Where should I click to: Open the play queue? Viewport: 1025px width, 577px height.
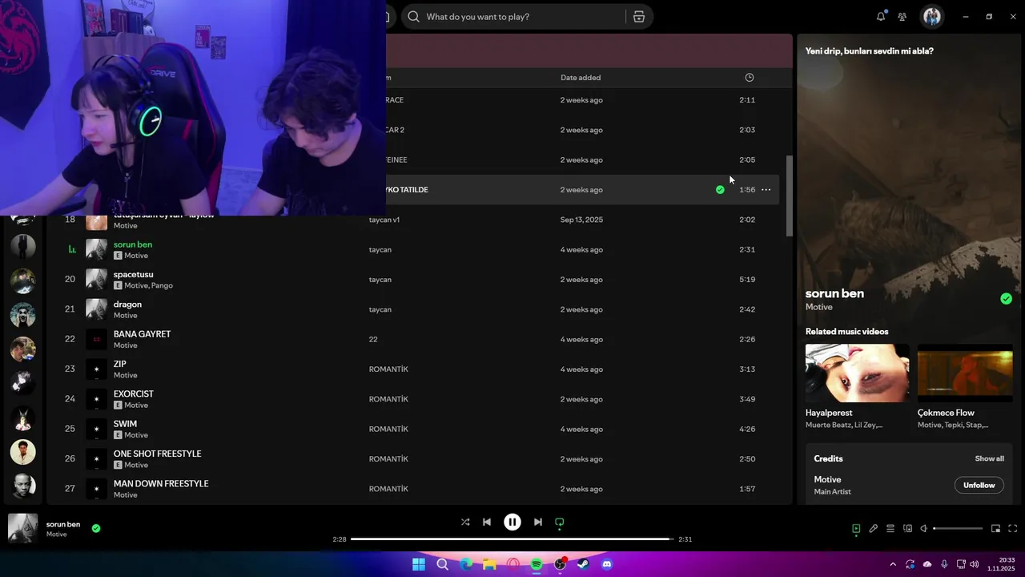pos(890,528)
